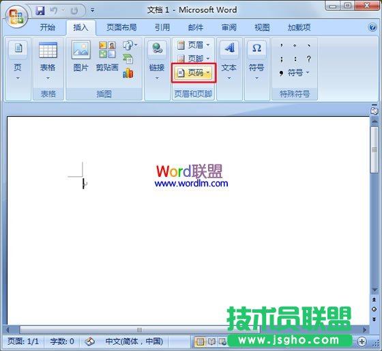
Task: Expand the 链接 links group button
Action: point(157,61)
